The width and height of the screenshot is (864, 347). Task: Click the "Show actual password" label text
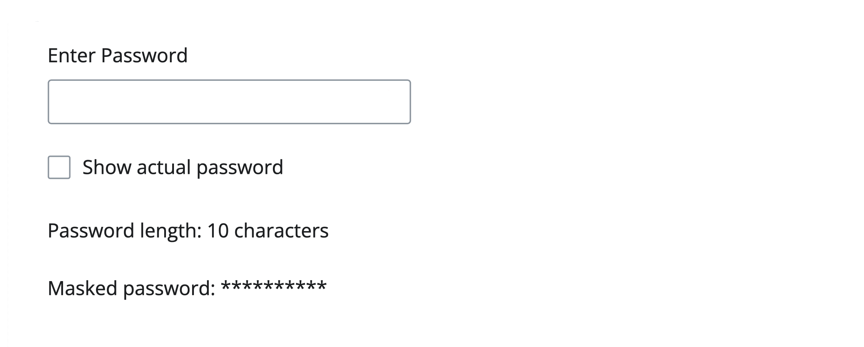tap(183, 167)
